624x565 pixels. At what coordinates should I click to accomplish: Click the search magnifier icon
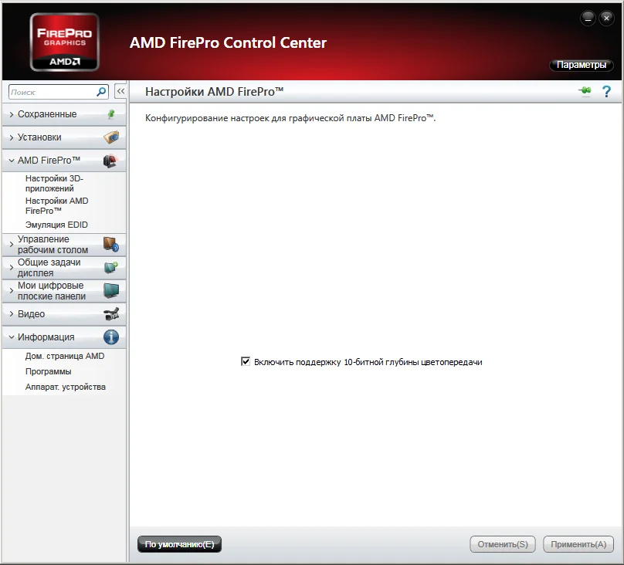point(101,92)
